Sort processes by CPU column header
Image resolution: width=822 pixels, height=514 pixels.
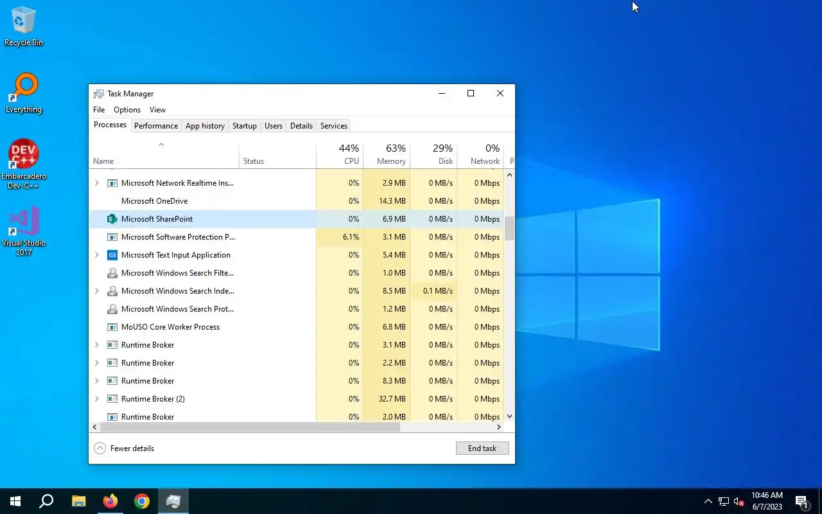pyautogui.click(x=340, y=154)
